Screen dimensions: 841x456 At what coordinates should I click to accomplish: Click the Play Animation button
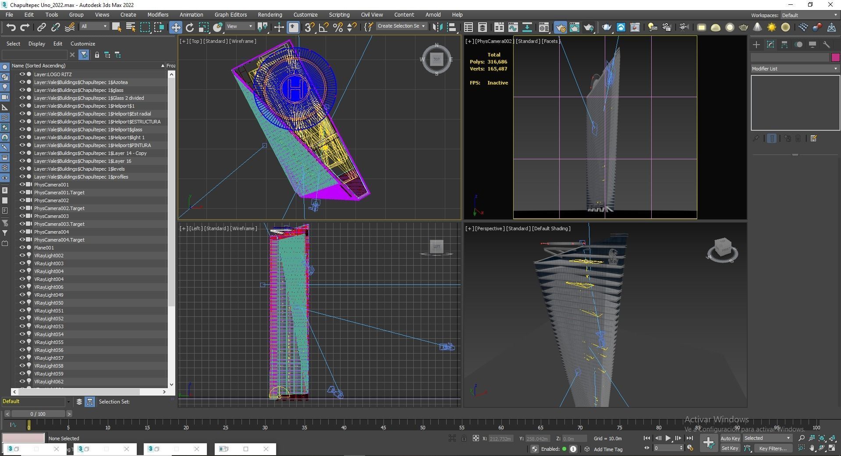pyautogui.click(x=668, y=438)
